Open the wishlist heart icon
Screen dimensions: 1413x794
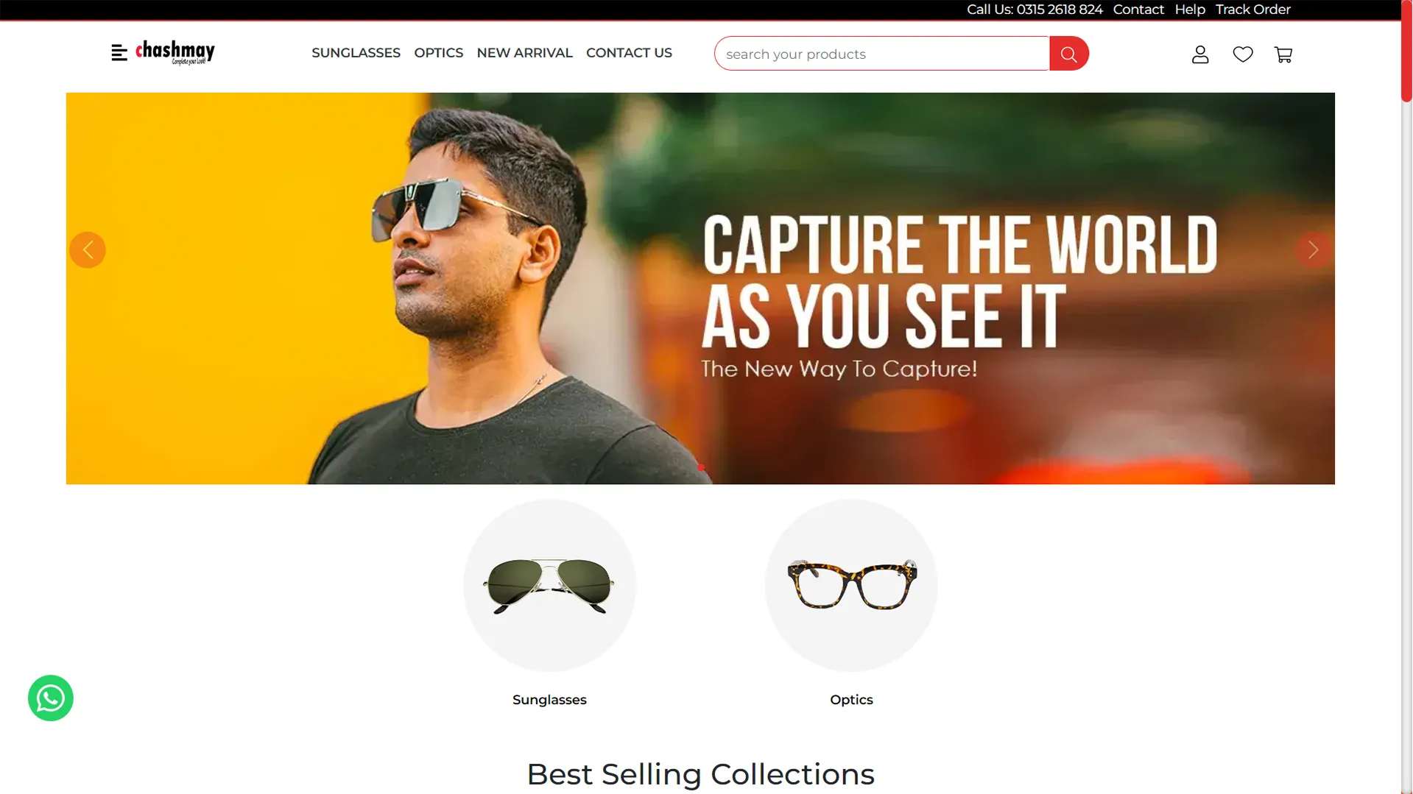click(1243, 54)
